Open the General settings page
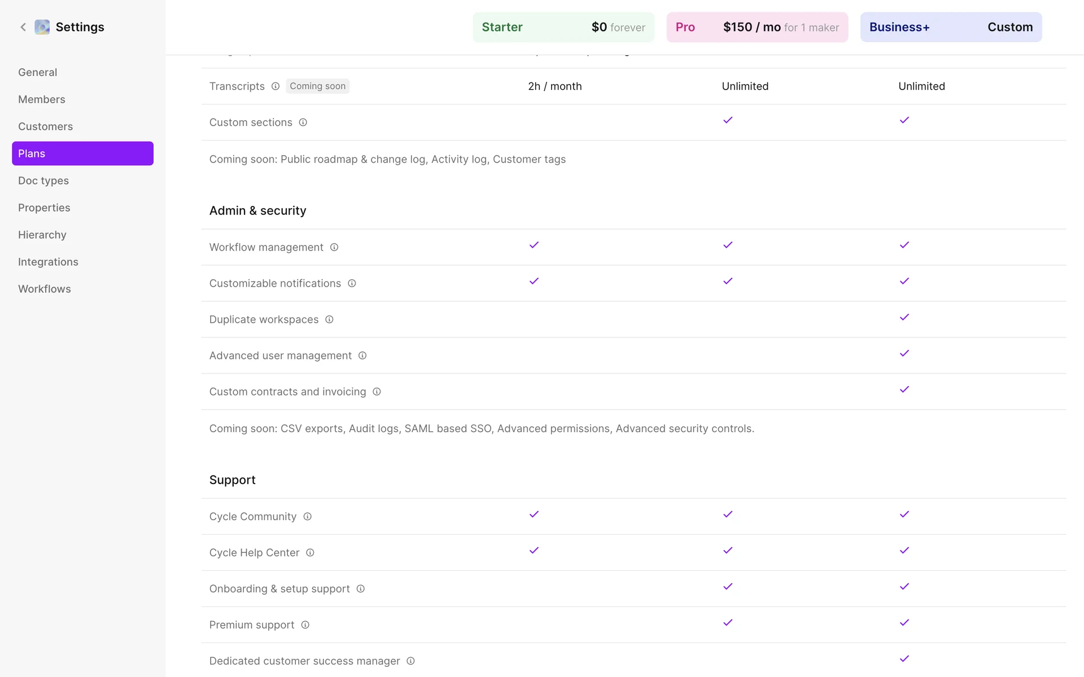This screenshot has height=677, width=1084. [x=38, y=72]
